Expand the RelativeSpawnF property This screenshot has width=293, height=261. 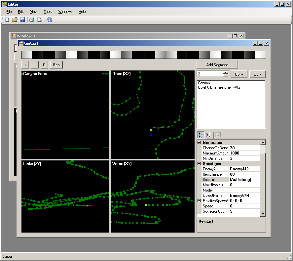(199, 200)
